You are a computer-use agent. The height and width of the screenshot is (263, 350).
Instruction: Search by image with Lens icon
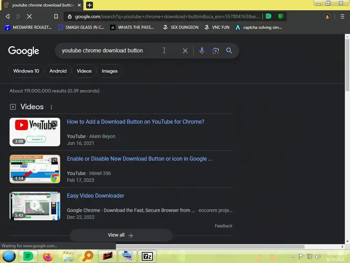click(215, 51)
